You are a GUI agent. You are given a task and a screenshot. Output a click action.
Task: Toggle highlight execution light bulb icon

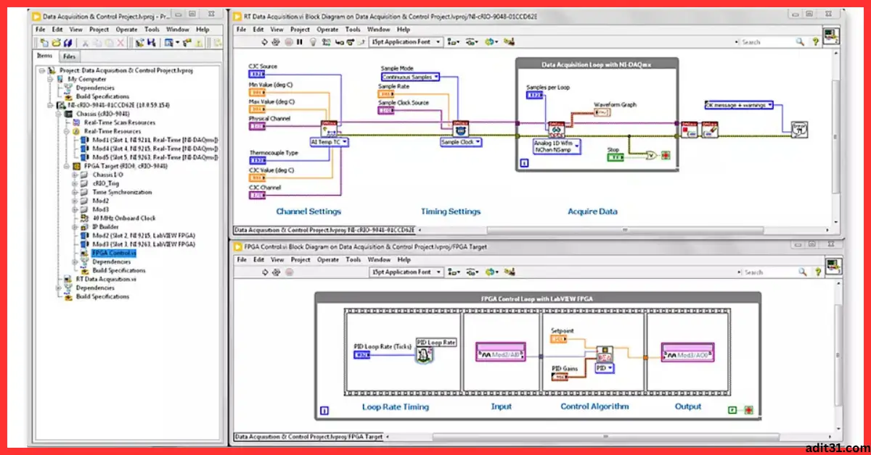(x=312, y=42)
